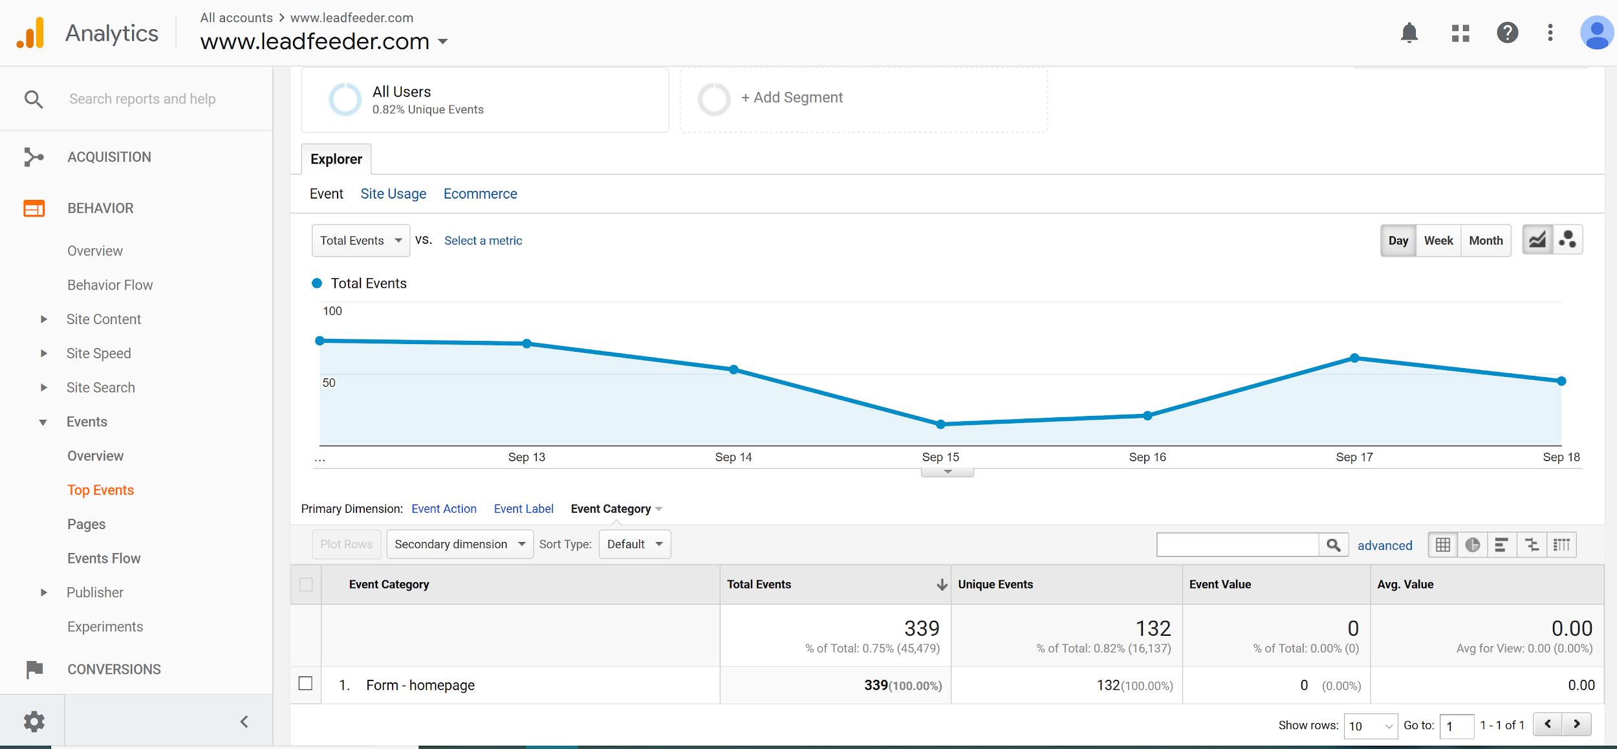Image resolution: width=1617 pixels, height=749 pixels.
Task: Set graph interval to Month
Action: pos(1486,240)
